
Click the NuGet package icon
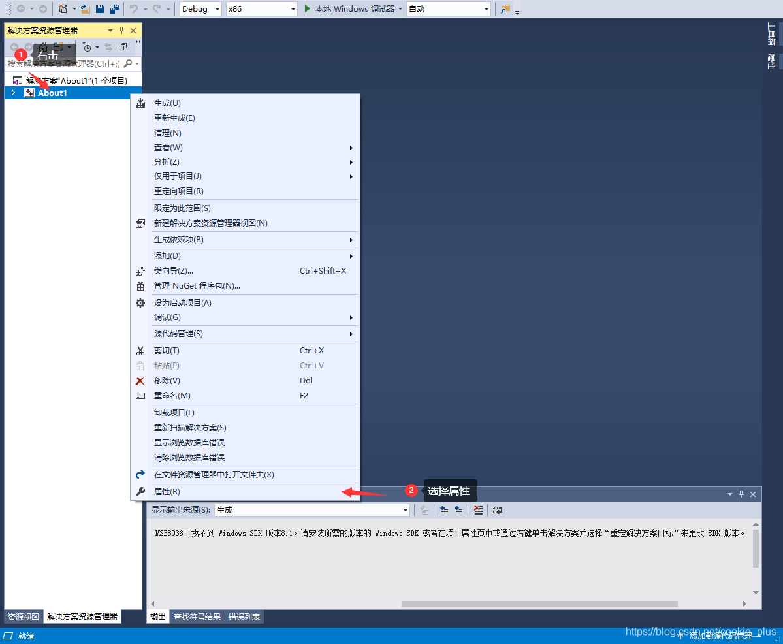(140, 286)
